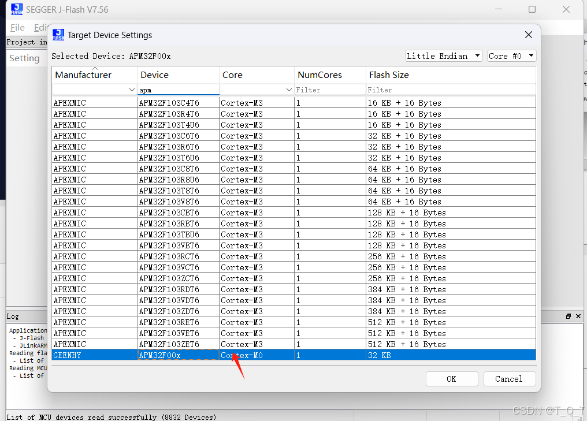The width and height of the screenshot is (587, 421).
Task: Select the APM32F103ZCT6 device row
Action: point(294,278)
